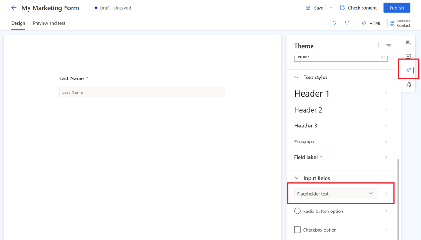421x240 pixels.
Task: Click the Theme panel more options icon
Action: (379, 46)
